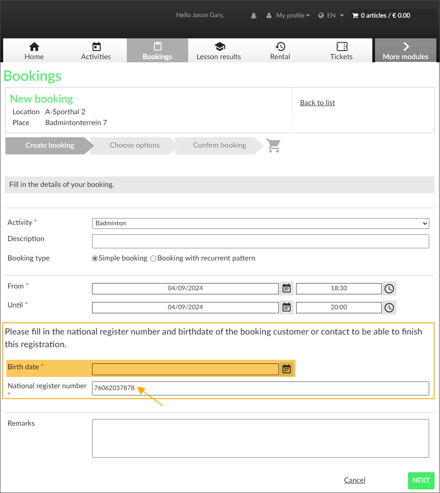The width and height of the screenshot is (440, 493).
Task: Click the Back to list link
Action: 317,103
